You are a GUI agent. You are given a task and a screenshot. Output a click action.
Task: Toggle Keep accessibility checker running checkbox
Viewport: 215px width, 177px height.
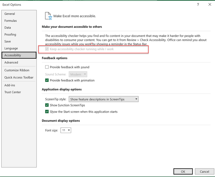point(47,49)
